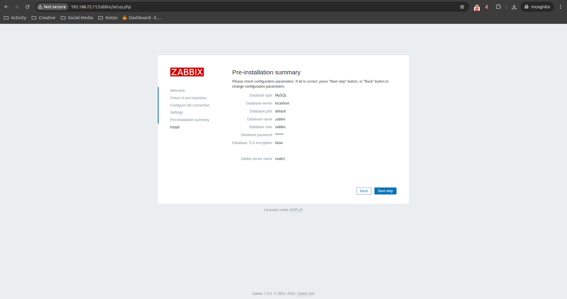Viewport: 567px width, 299px height.
Task: Click the Database name label
Action: (x=260, y=119)
